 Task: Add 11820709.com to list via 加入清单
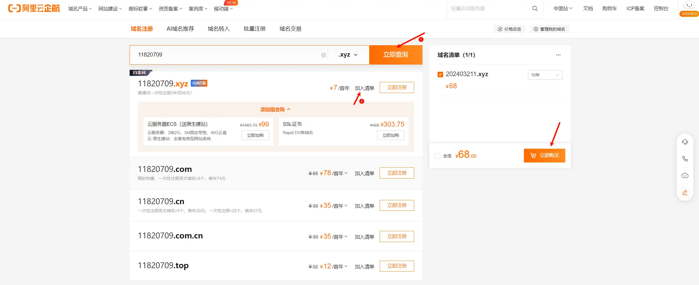364,174
